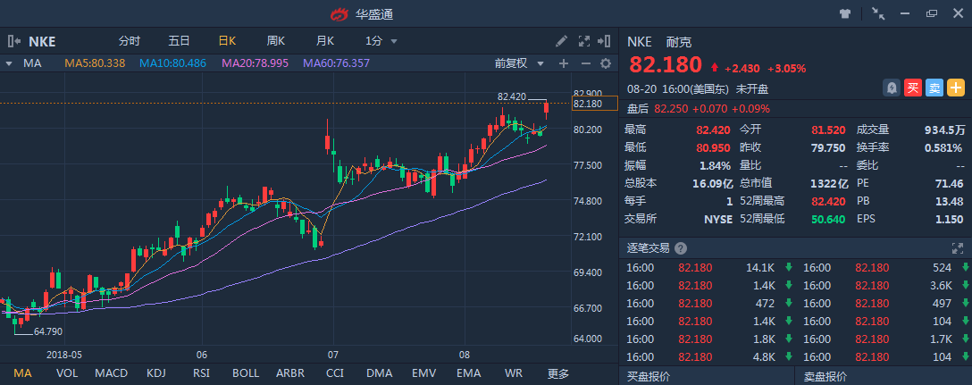Click the large 82.180 last price

tap(666, 64)
